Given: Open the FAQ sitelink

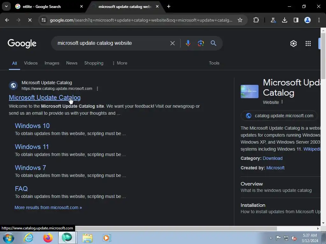Looking at the screenshot, I should click(21, 189).
